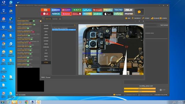Open Google Chrome from the taskbar

tap(26, 102)
